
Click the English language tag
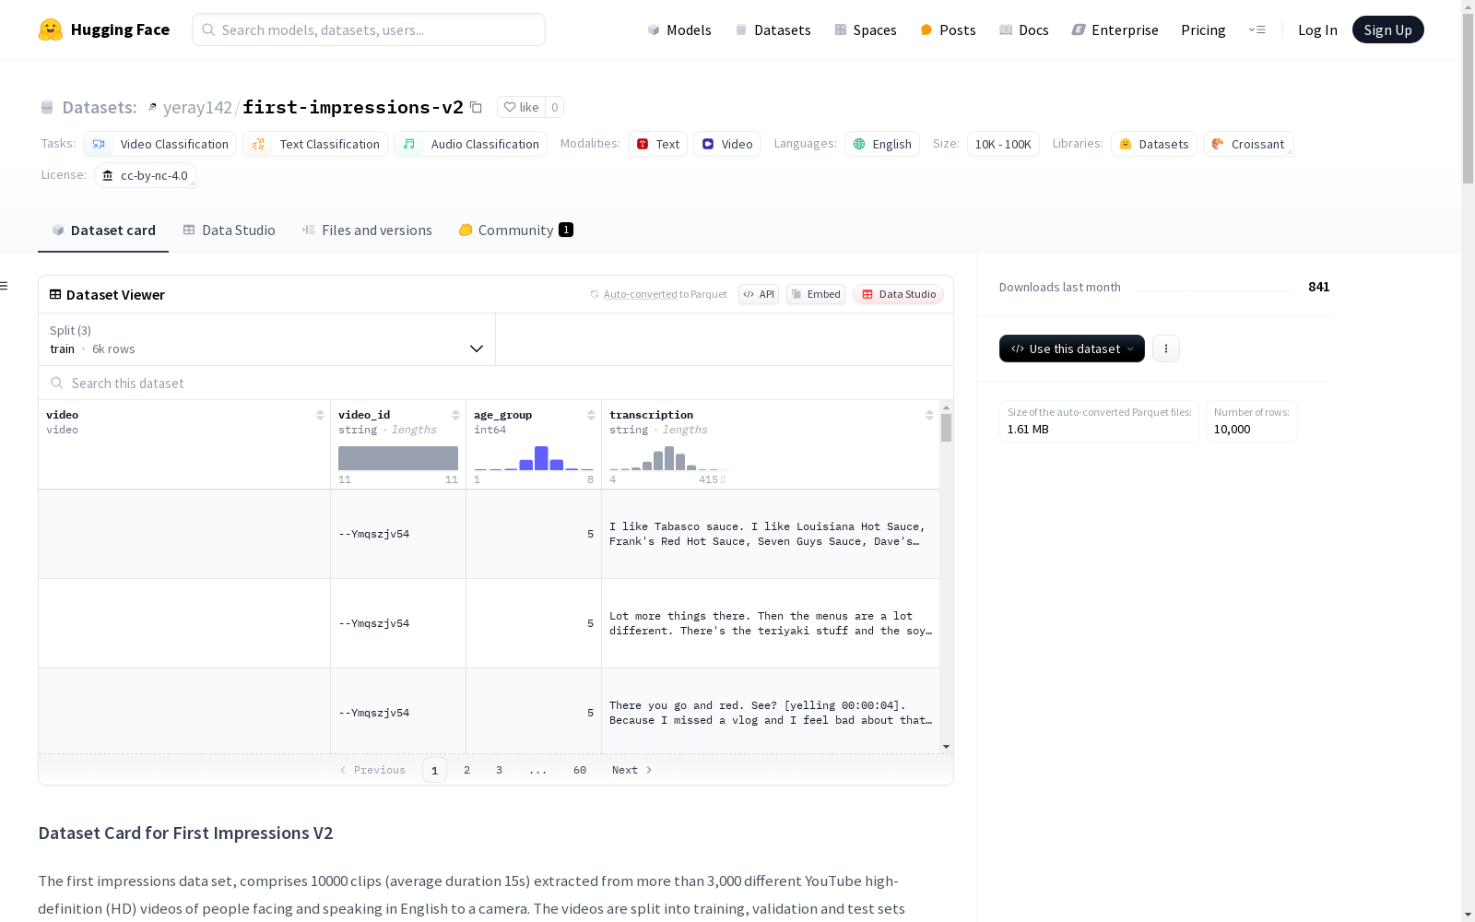[882, 144]
